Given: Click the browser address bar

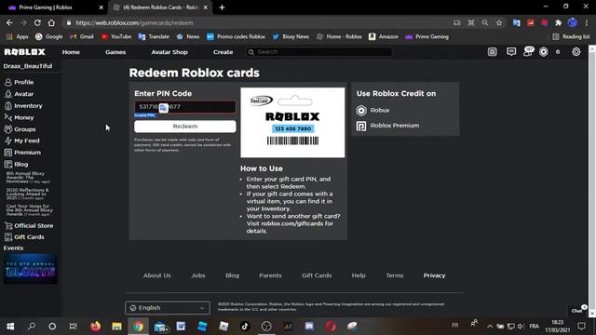Looking at the screenshot, I should coord(259,22).
